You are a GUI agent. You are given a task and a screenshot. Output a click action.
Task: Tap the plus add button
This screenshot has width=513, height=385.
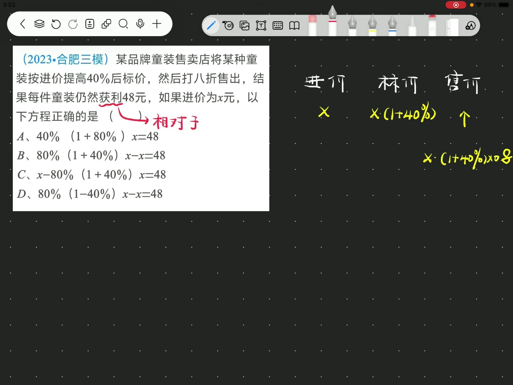[x=157, y=24]
